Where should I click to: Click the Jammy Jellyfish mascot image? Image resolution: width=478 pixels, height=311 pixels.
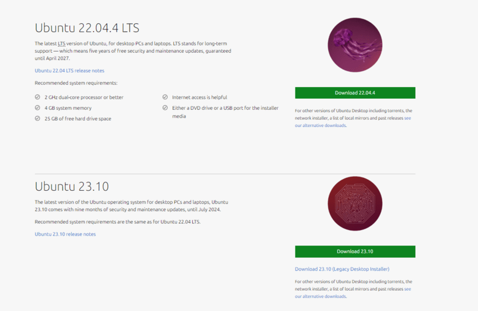point(355,45)
